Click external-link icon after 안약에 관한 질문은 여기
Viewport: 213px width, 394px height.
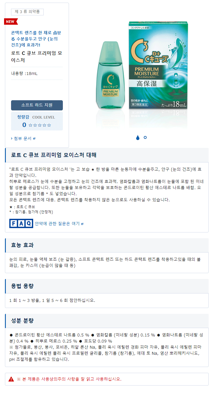click(82, 224)
